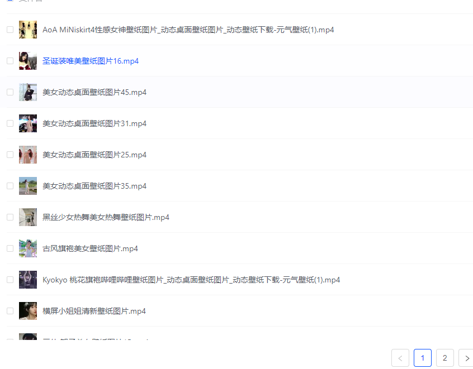Open file link 圣诞装唯美壁纸图片16.mp4
This screenshot has width=473, height=369.
[91, 61]
